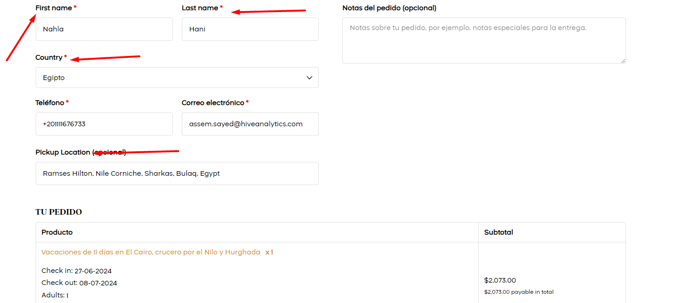Click the First name field containing Nahla
This screenshot has height=303, width=681.
tap(104, 29)
